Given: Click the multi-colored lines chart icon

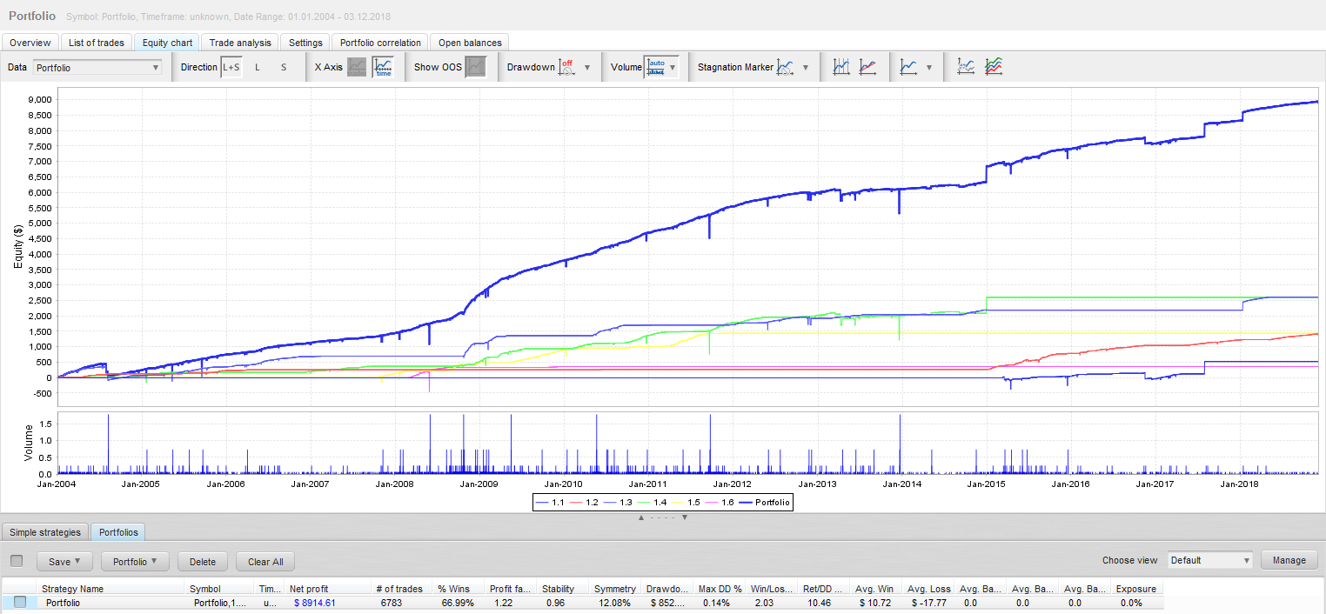Looking at the screenshot, I should coord(993,67).
